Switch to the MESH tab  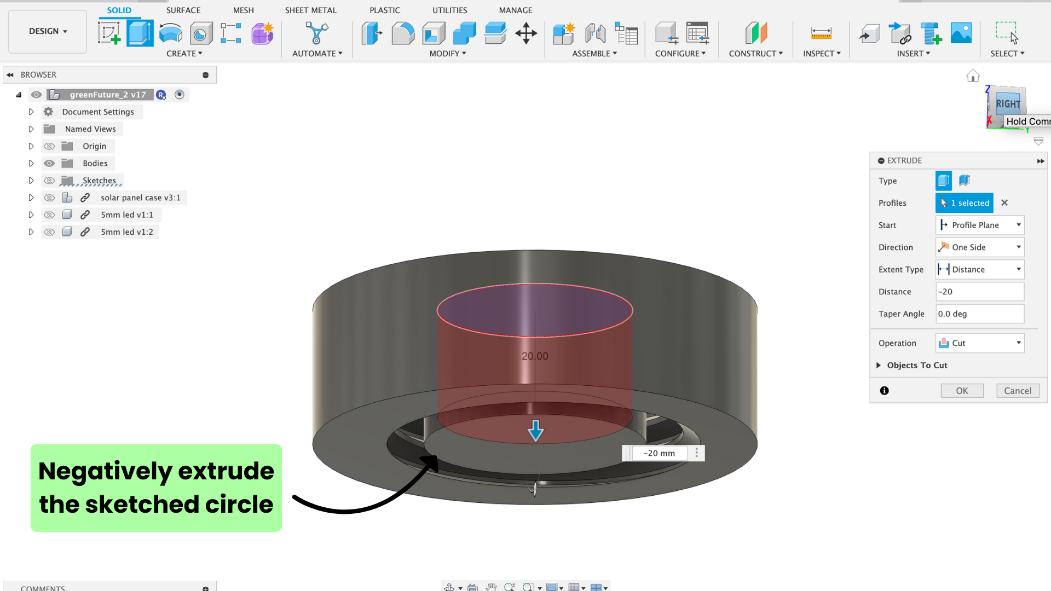pos(243,10)
